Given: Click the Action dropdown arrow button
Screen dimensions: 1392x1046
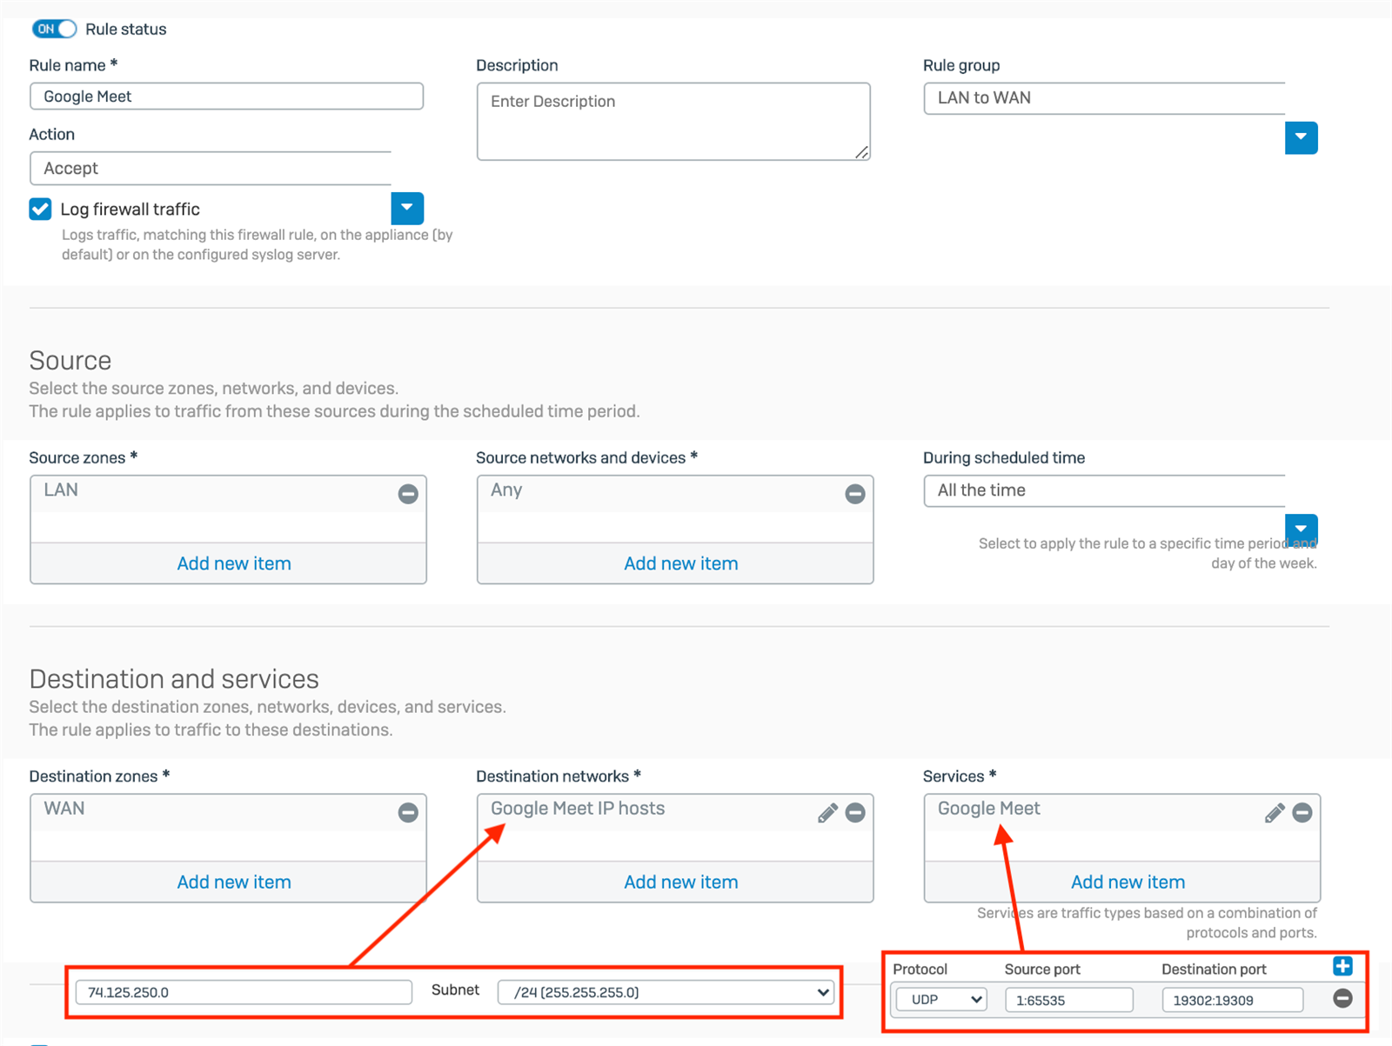Looking at the screenshot, I should (x=407, y=208).
